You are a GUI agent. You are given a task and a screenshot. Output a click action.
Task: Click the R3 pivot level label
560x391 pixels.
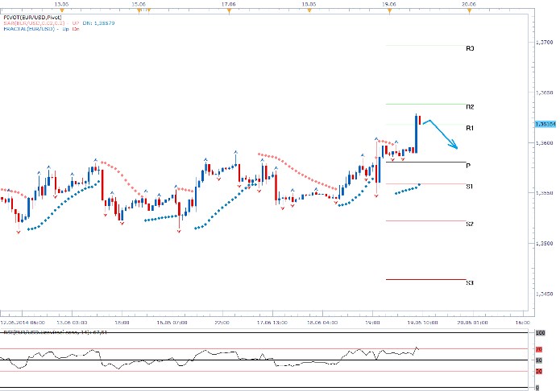click(470, 48)
